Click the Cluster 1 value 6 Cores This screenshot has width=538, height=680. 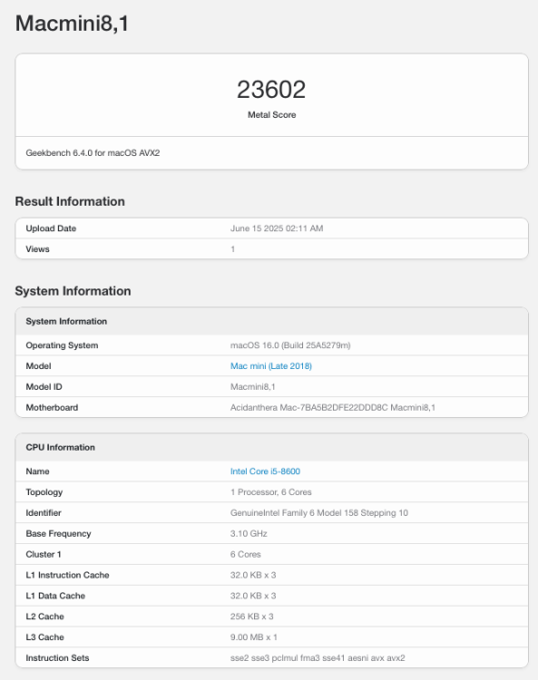coord(246,554)
